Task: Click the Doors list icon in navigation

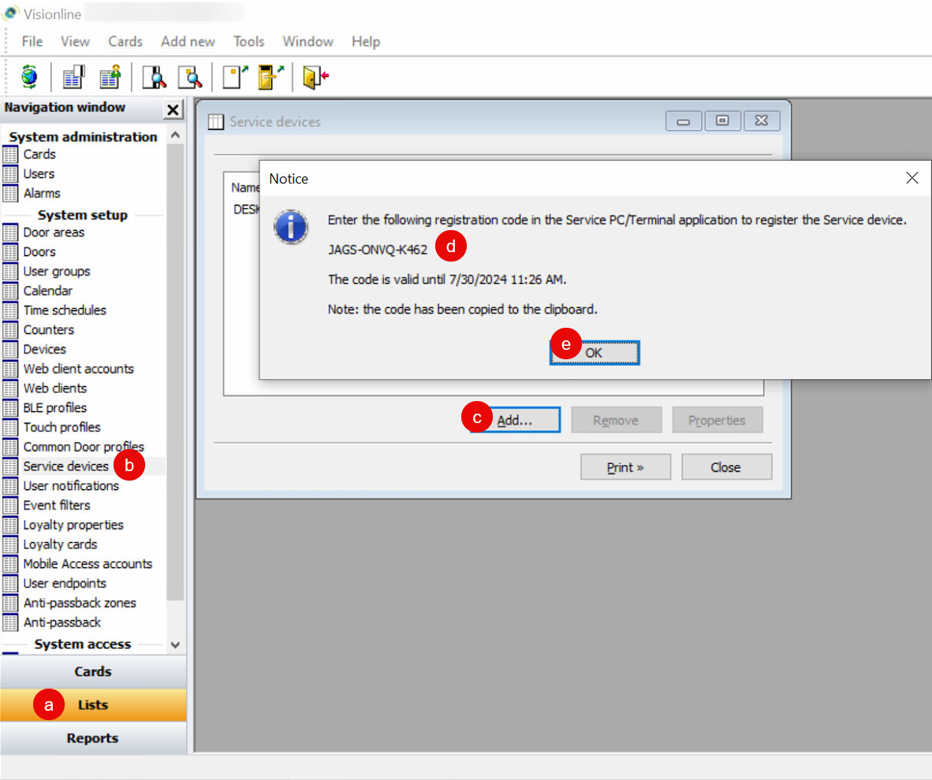Action: (x=10, y=252)
